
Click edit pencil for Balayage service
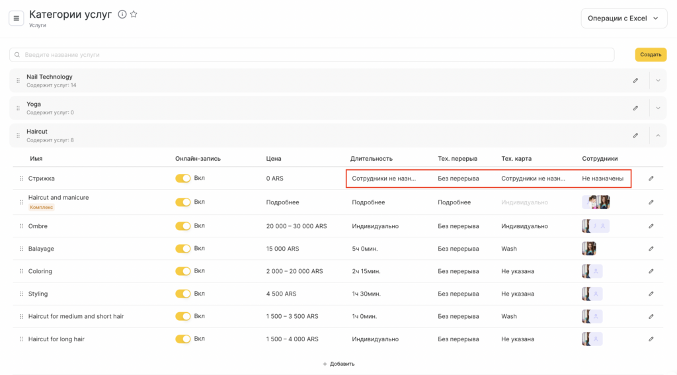[x=651, y=249]
